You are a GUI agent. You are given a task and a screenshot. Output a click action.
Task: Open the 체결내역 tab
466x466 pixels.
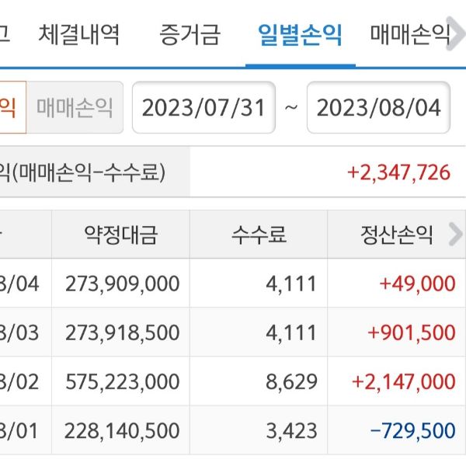point(78,35)
